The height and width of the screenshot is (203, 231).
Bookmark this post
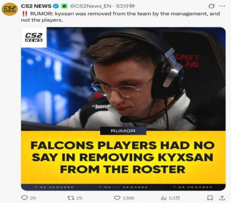210,198
